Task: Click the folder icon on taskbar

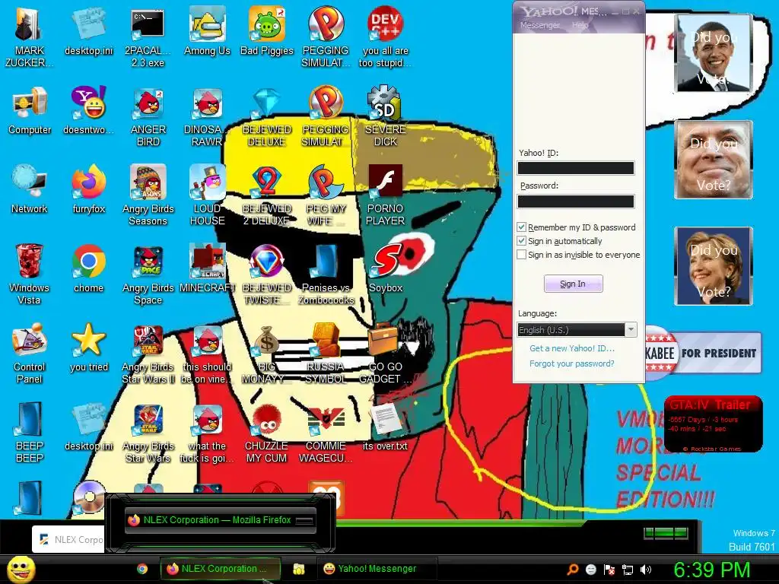Action: 298,569
